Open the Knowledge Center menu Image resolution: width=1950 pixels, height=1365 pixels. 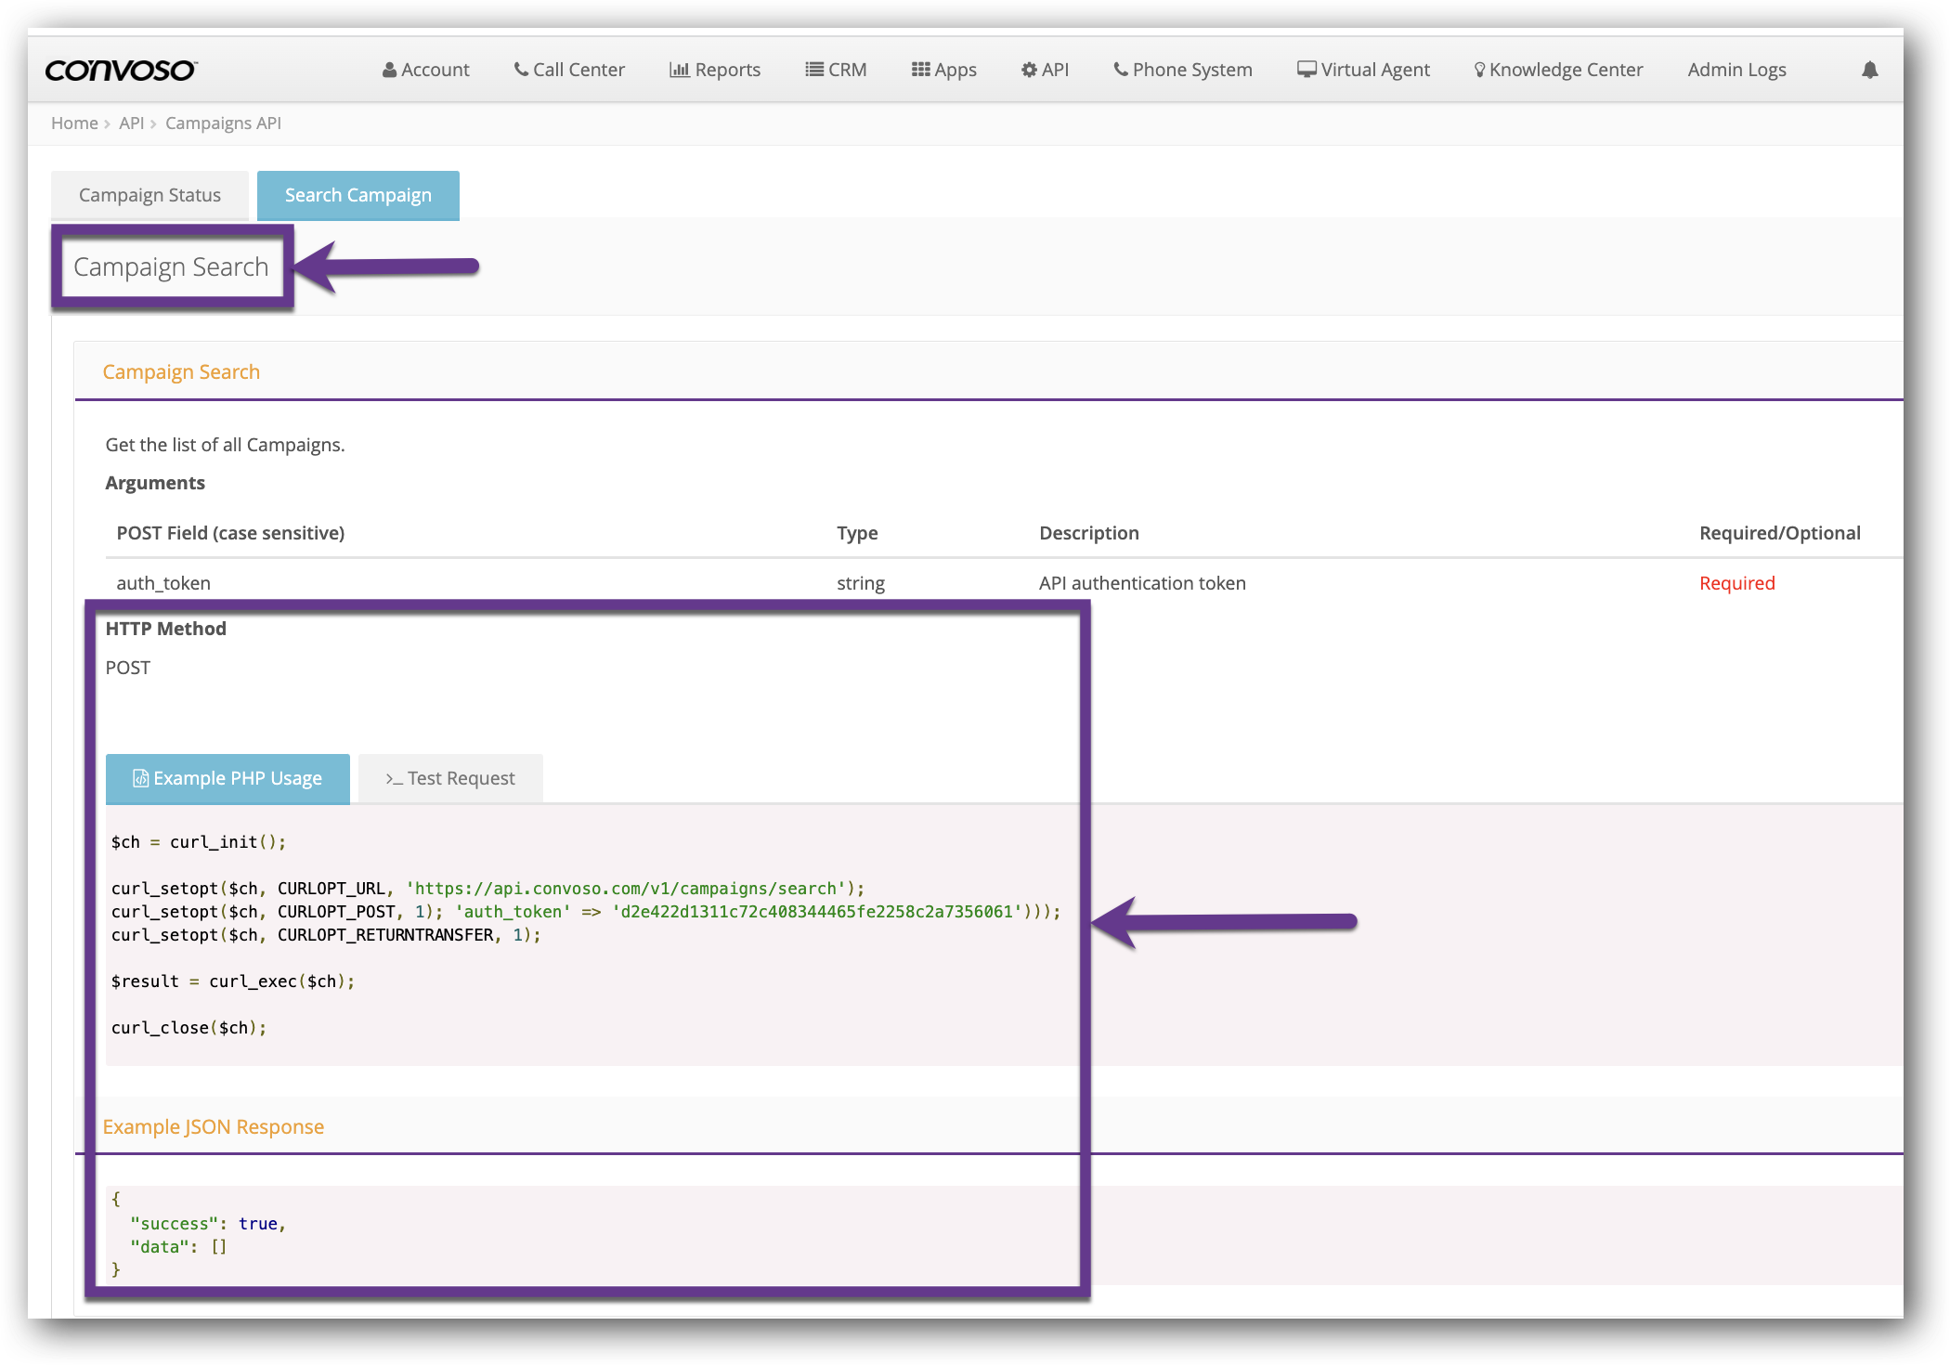pos(1558,70)
